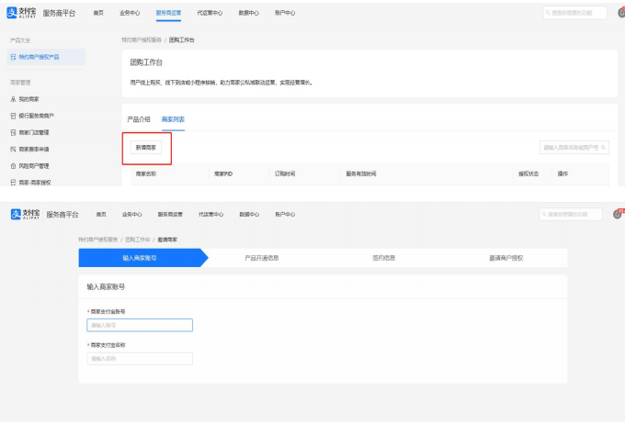Click the magnifier icon in merchant search box
This screenshot has height=424, width=625.
pyautogui.click(x=604, y=147)
